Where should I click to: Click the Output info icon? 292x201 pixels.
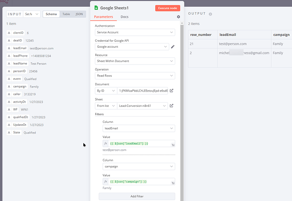211,14
